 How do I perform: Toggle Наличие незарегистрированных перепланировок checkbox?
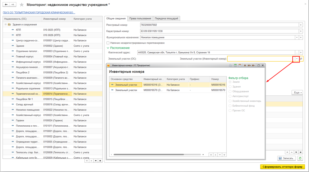click(108, 43)
